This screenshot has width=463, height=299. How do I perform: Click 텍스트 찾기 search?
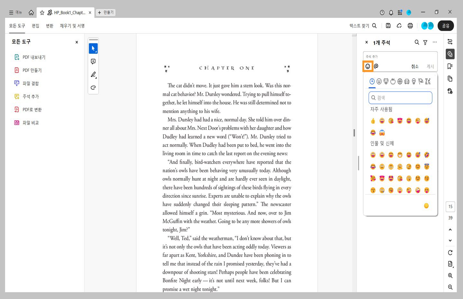(x=363, y=26)
